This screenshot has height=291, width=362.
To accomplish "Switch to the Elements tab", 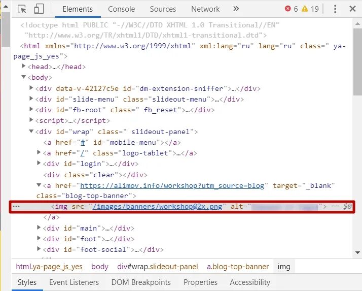I will pos(78,9).
